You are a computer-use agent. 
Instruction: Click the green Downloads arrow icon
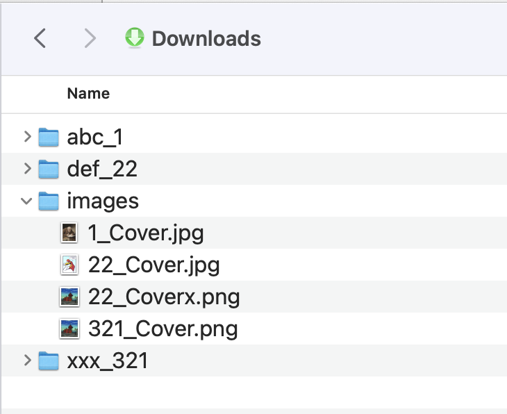134,38
